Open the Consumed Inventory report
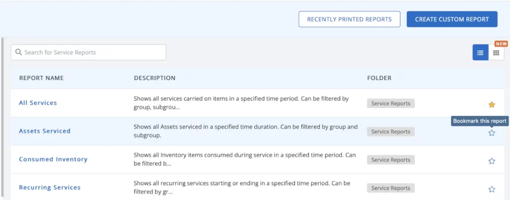This screenshot has width=510, height=200. pyautogui.click(x=53, y=160)
